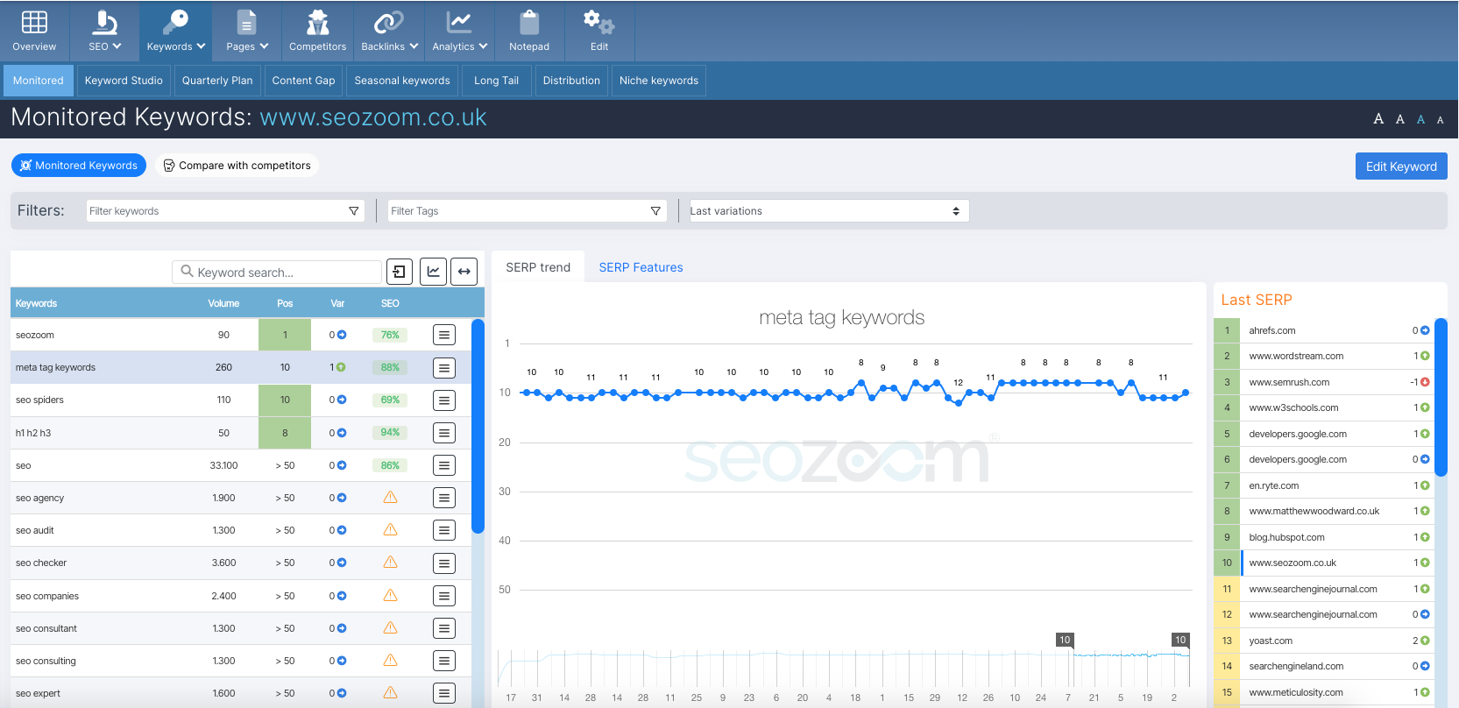The height and width of the screenshot is (708, 1459).
Task: Switch to the Monitored tab
Action: 38,81
